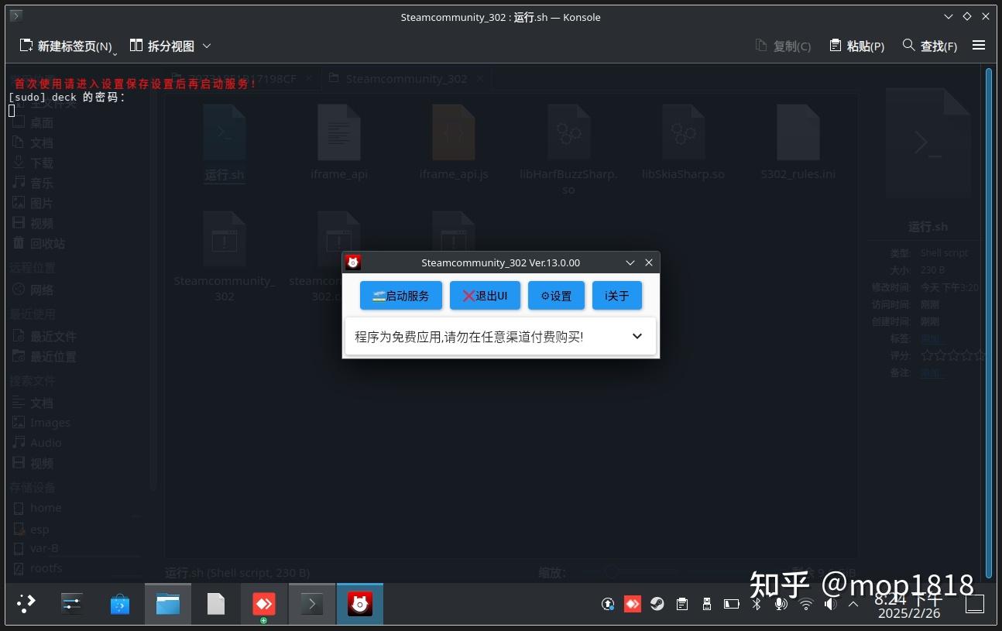This screenshot has height=631, width=1002.
Task: Rate 运行.sh using the 评分 stars
Action: tap(953, 355)
